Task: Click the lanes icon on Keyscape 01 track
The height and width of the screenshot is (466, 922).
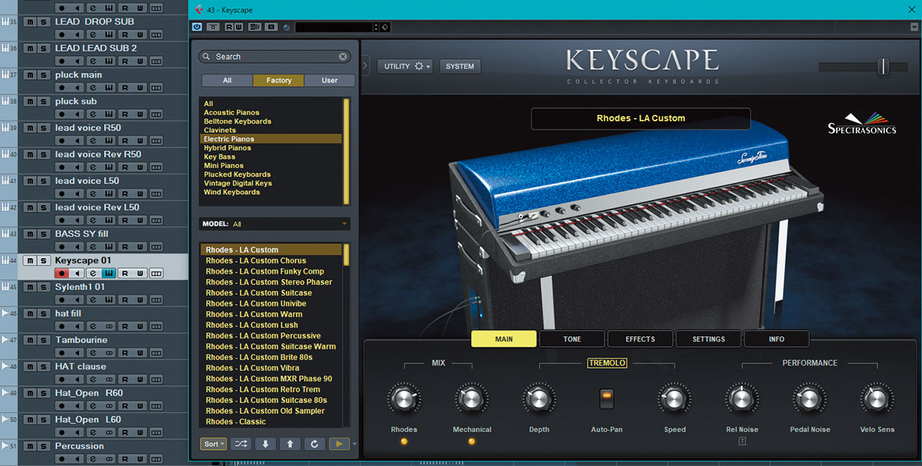Action: [157, 273]
